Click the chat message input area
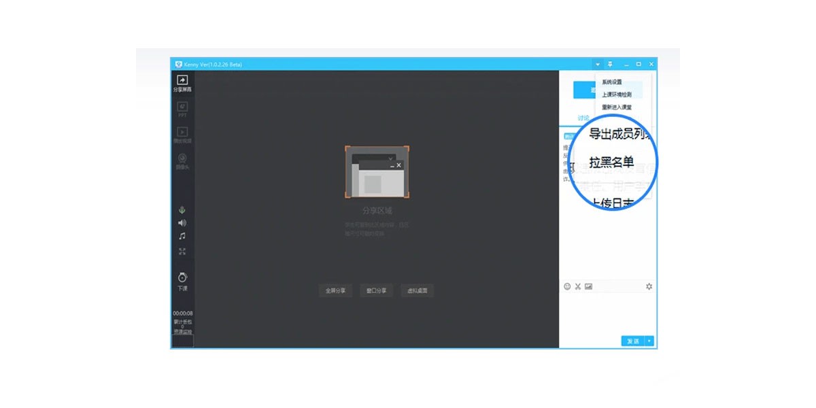 608,313
